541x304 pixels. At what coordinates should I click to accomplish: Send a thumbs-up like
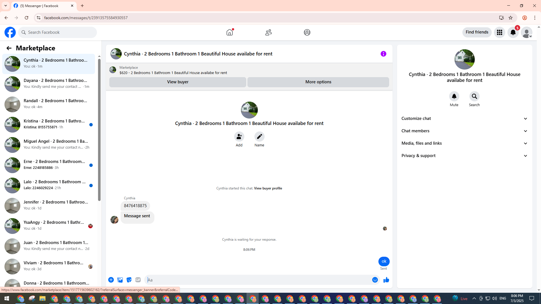[386, 280]
